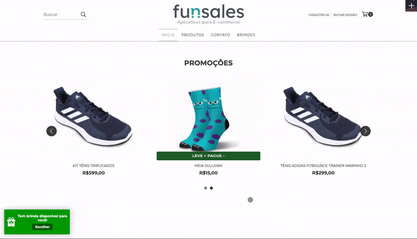The width and height of the screenshot is (417, 239).
Task: Go to previous carousel slide arrow
Action: [52, 131]
